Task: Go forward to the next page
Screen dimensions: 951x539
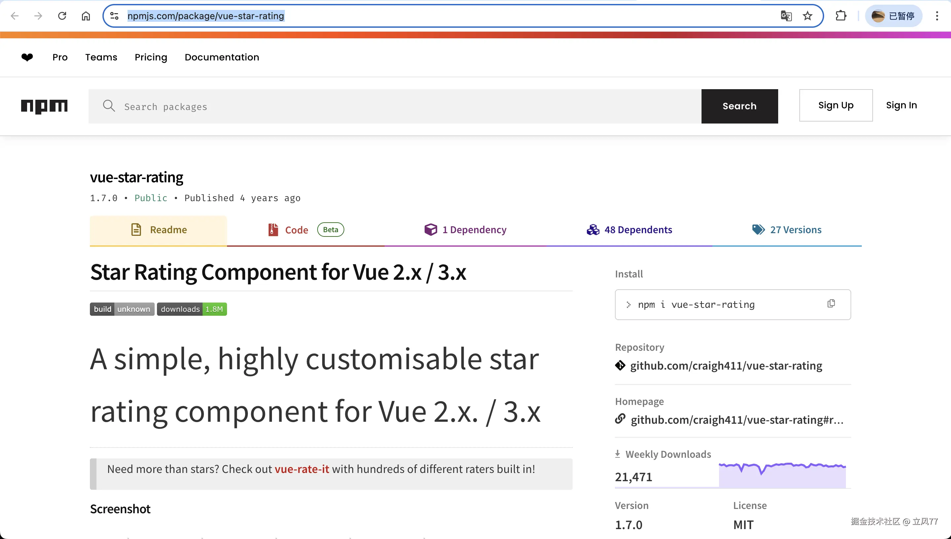Action: [x=38, y=16]
